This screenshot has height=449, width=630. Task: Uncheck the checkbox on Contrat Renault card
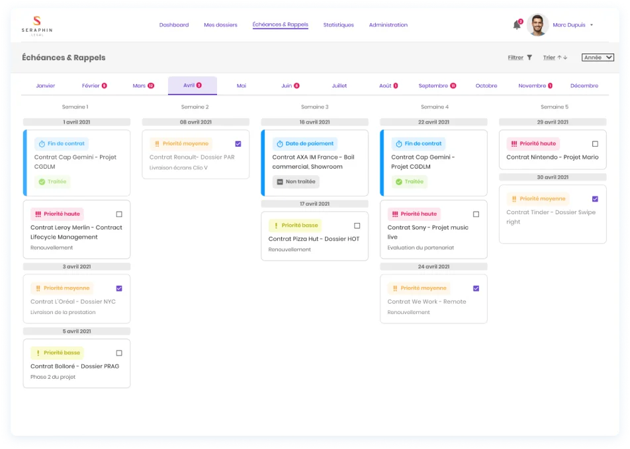(x=238, y=143)
